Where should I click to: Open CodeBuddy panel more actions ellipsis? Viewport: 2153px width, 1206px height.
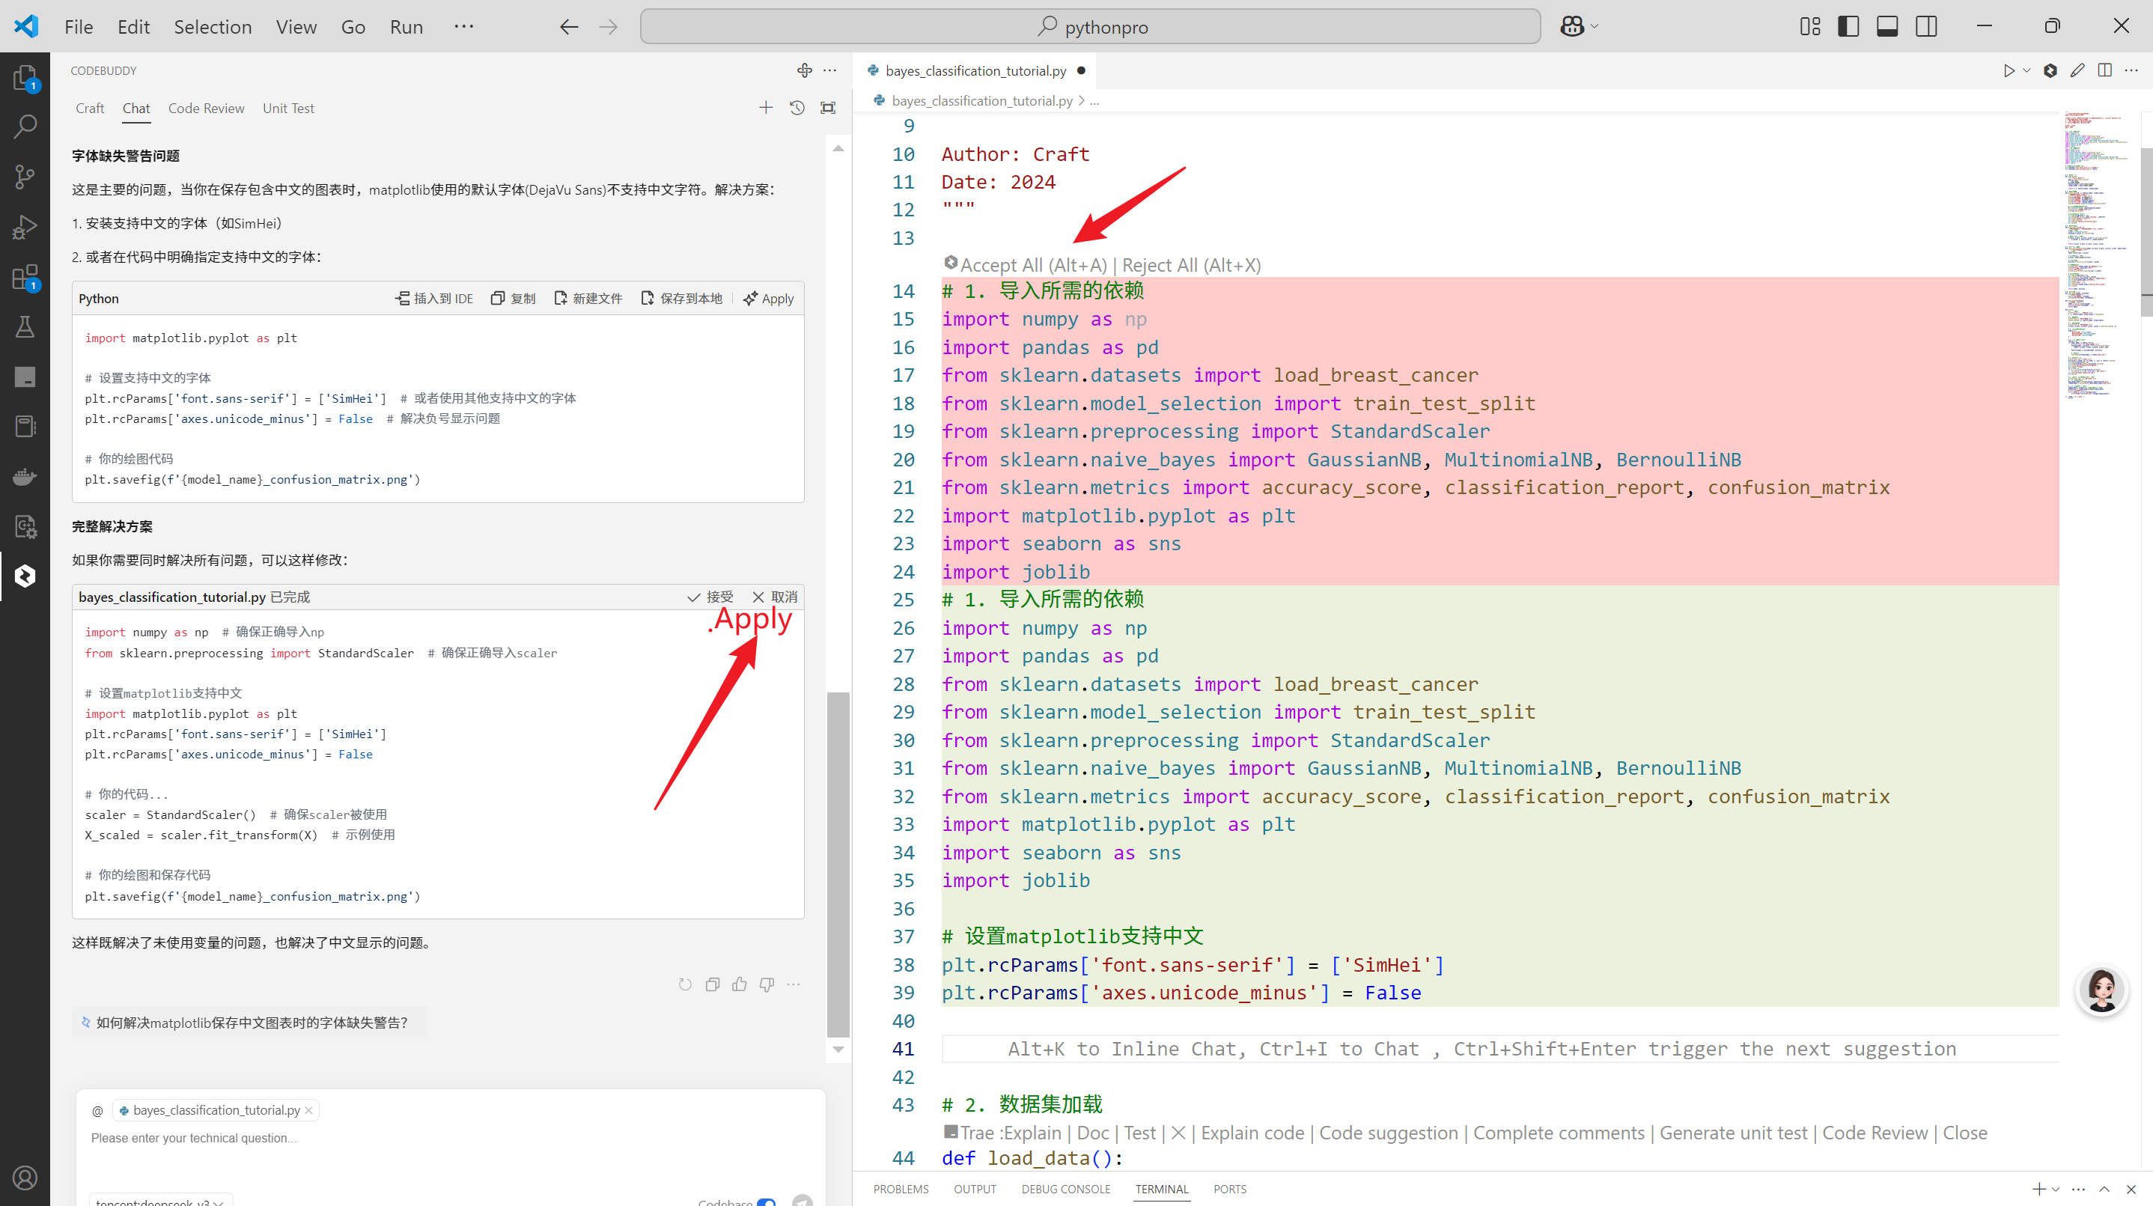coord(830,71)
